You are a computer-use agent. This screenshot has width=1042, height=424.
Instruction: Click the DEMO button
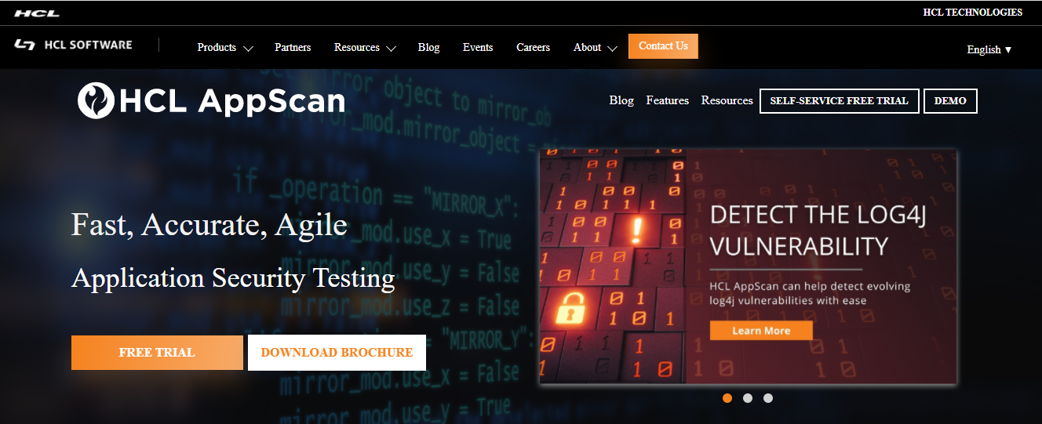[x=950, y=101]
